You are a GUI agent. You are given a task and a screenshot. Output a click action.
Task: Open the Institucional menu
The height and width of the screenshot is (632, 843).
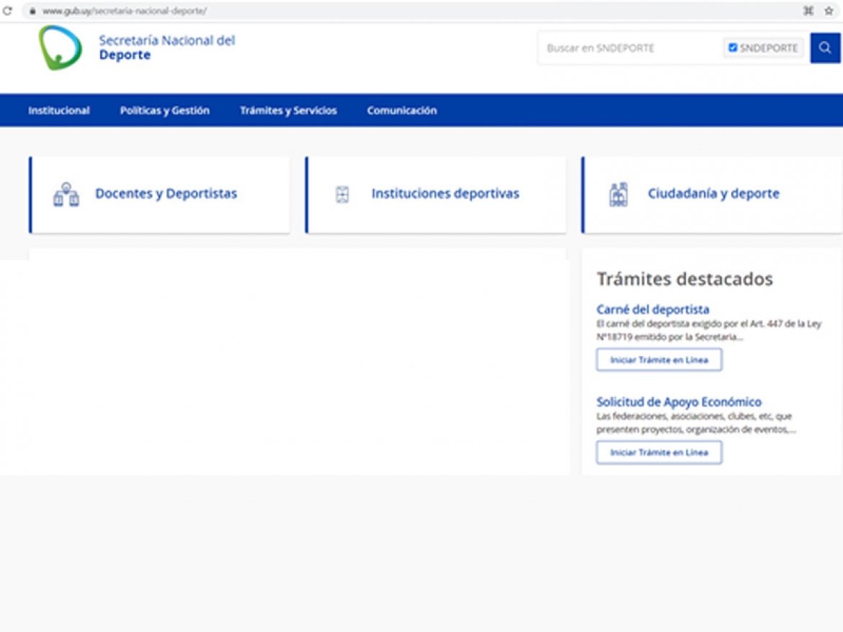click(59, 110)
